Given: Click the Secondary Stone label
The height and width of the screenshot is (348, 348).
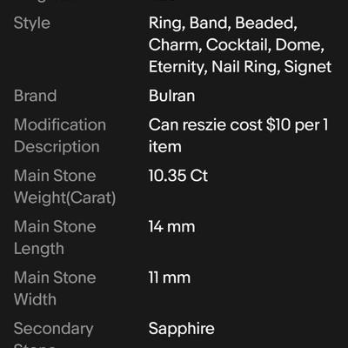Looking at the screenshot, I should 53,337.
